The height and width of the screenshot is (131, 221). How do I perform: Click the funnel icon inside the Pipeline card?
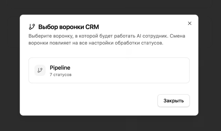pos(40,70)
